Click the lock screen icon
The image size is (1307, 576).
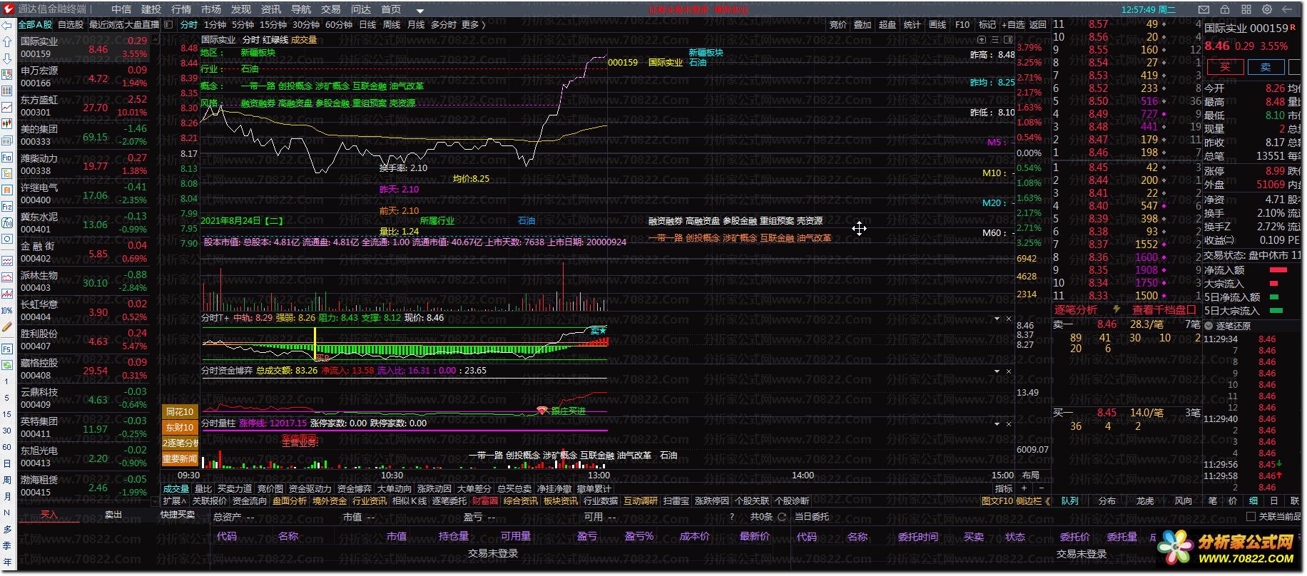1226,9
